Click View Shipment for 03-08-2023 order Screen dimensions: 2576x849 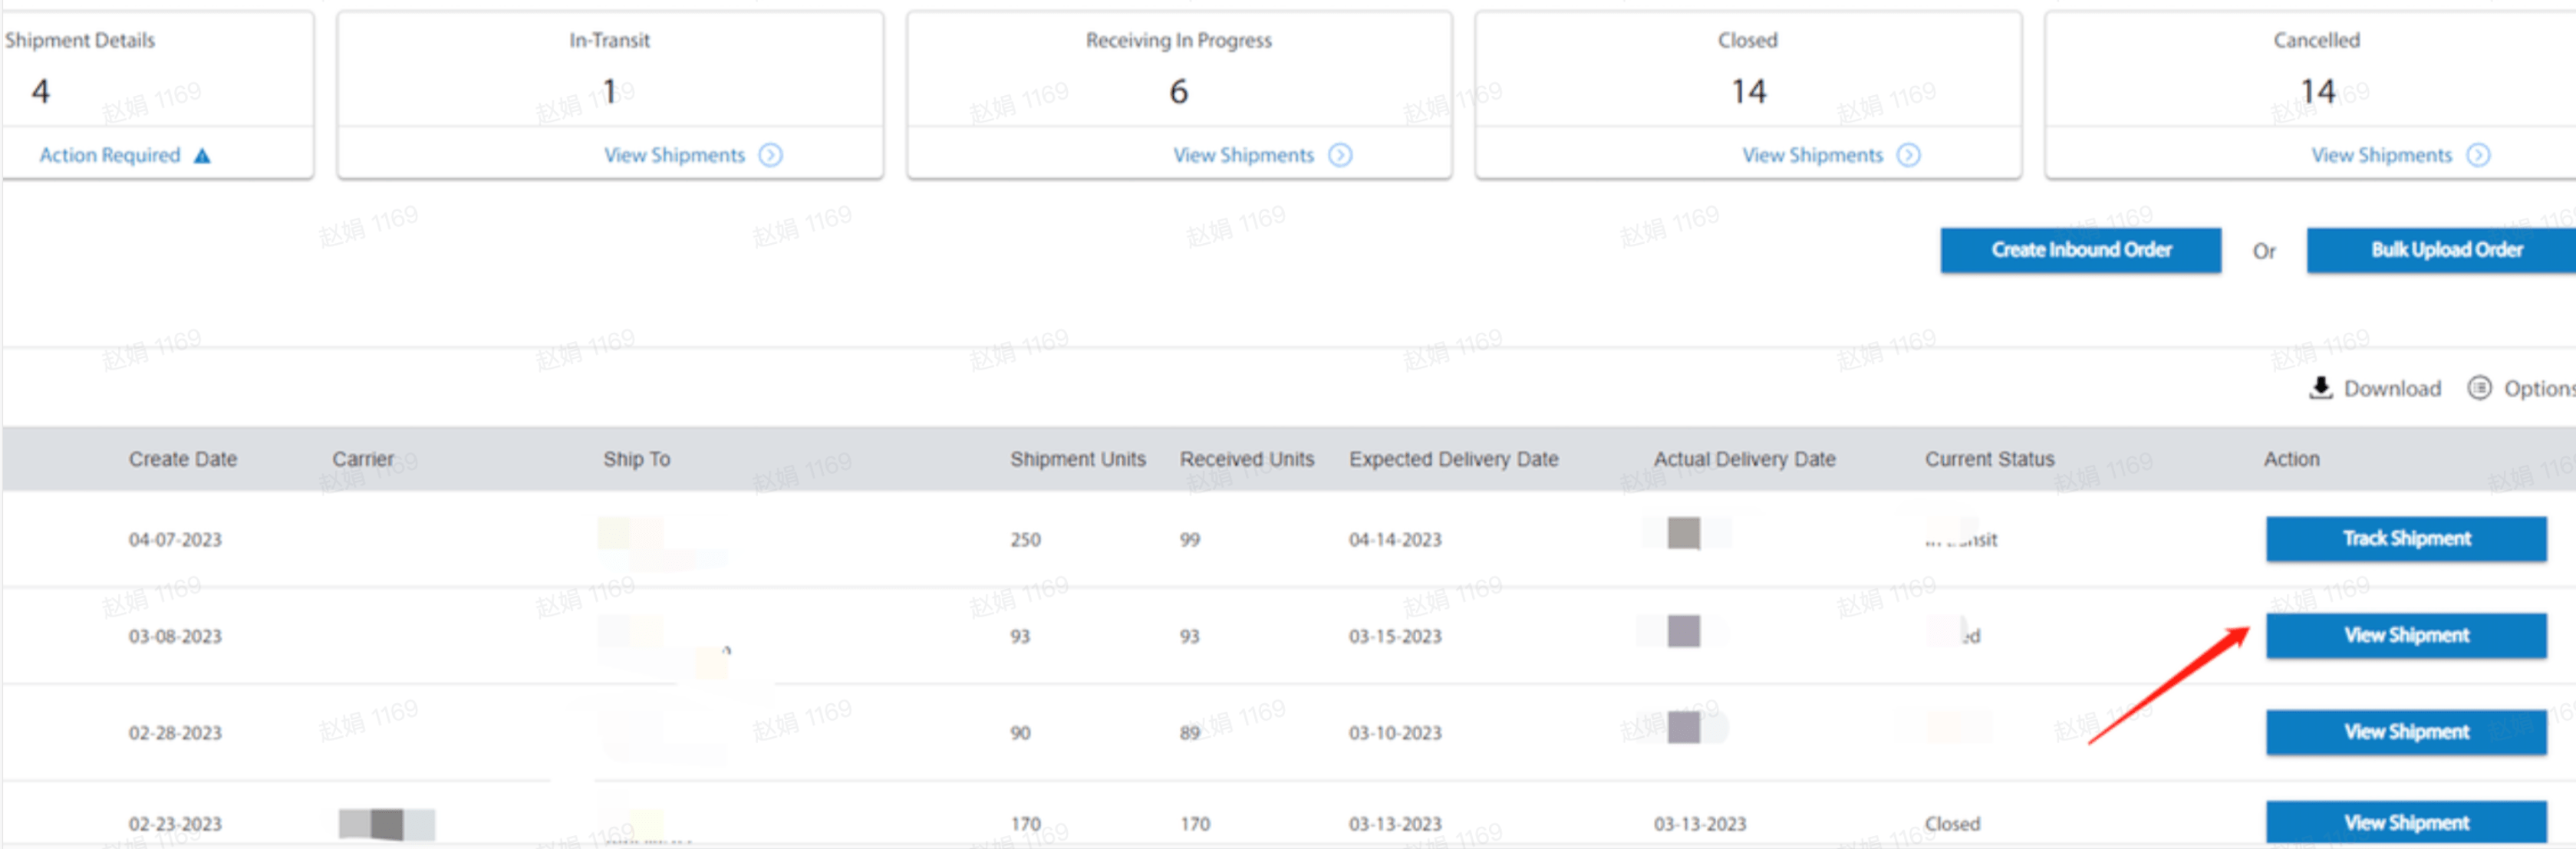(2405, 636)
